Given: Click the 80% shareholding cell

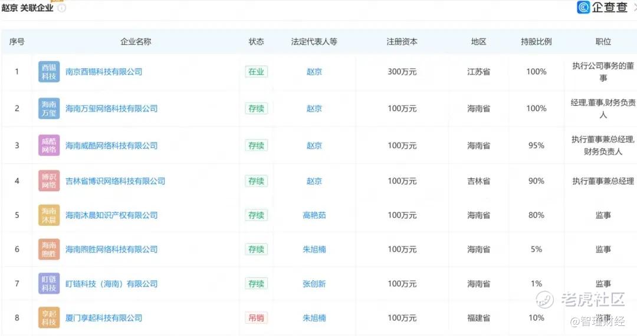Looking at the screenshot, I should pyautogui.click(x=536, y=215).
